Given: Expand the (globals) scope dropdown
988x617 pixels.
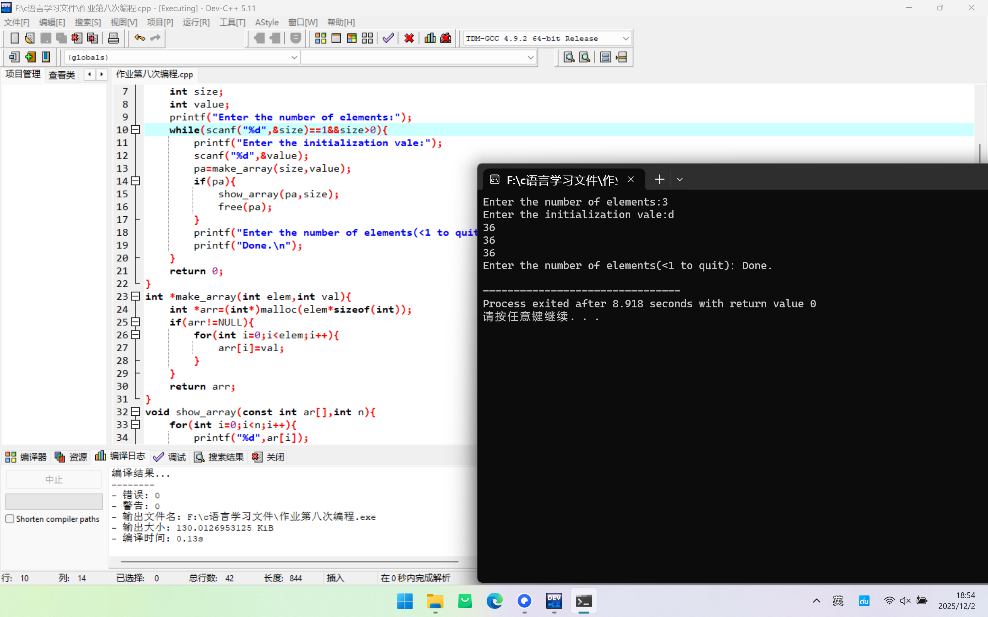Looking at the screenshot, I should [x=294, y=57].
